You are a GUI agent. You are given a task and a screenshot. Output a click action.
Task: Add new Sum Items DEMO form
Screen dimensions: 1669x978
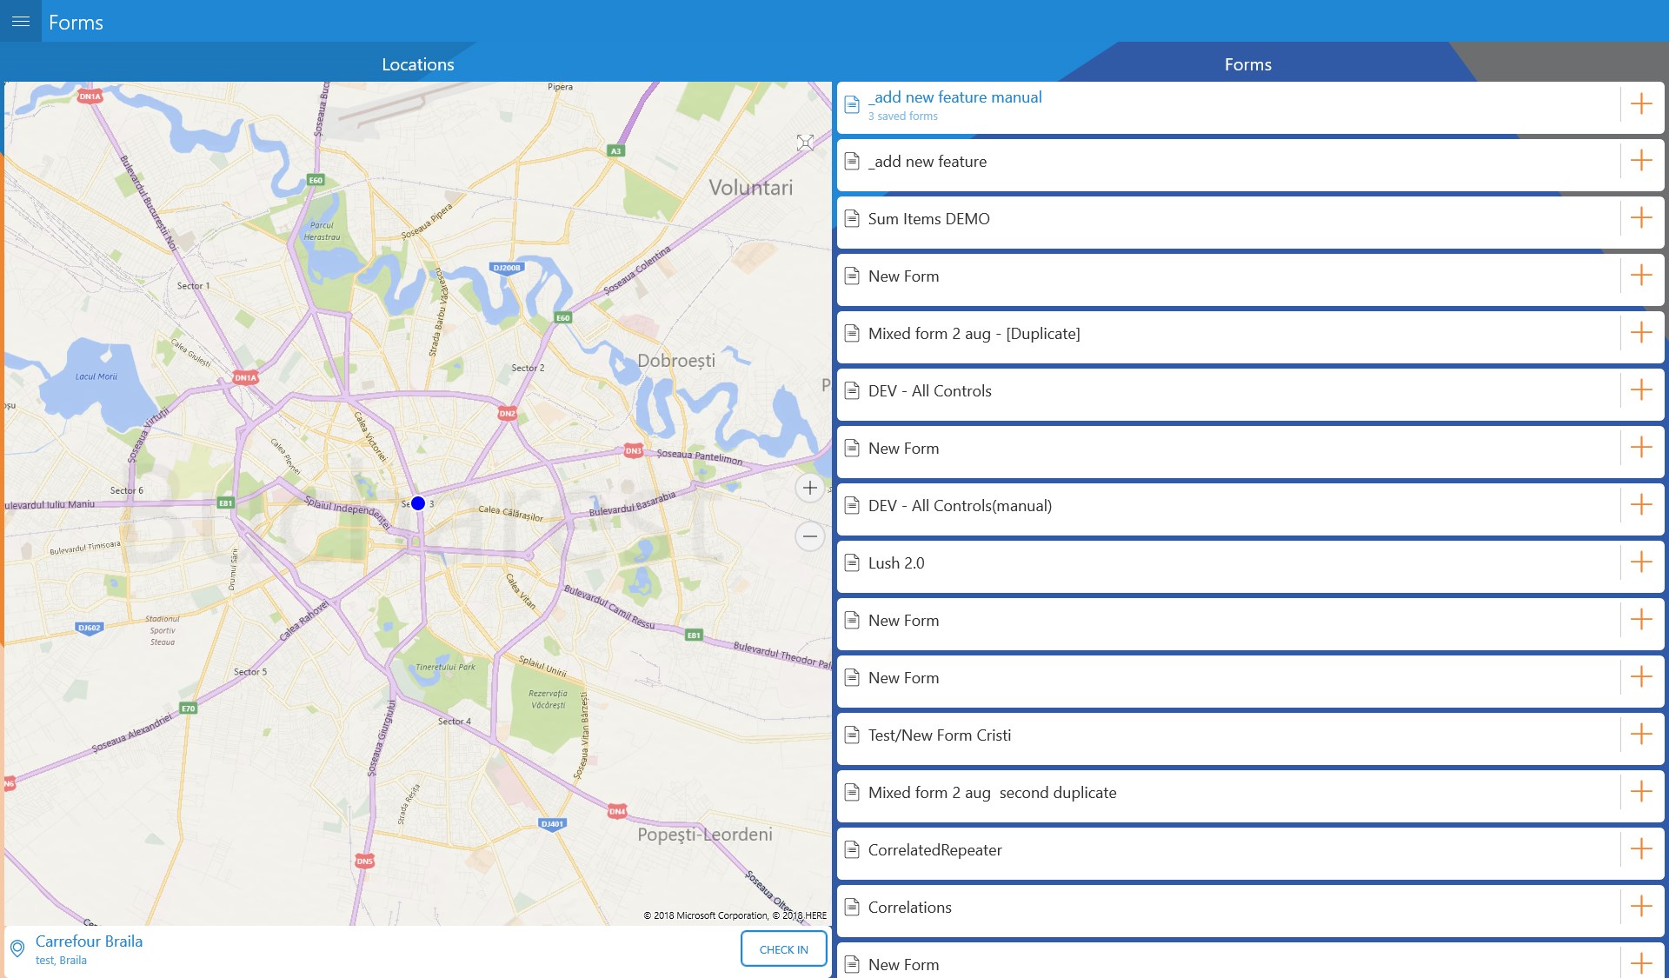1640,218
